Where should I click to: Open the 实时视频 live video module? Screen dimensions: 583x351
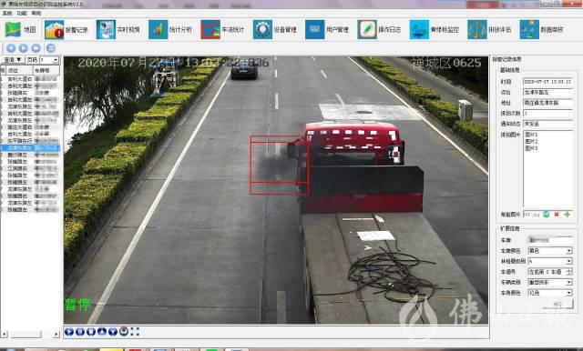coord(118,30)
